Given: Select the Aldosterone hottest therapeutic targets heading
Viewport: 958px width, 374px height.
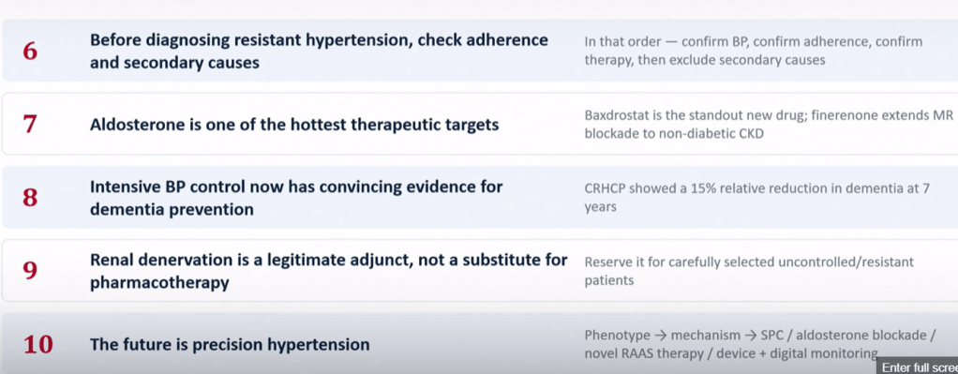Looking at the screenshot, I should tap(294, 126).
